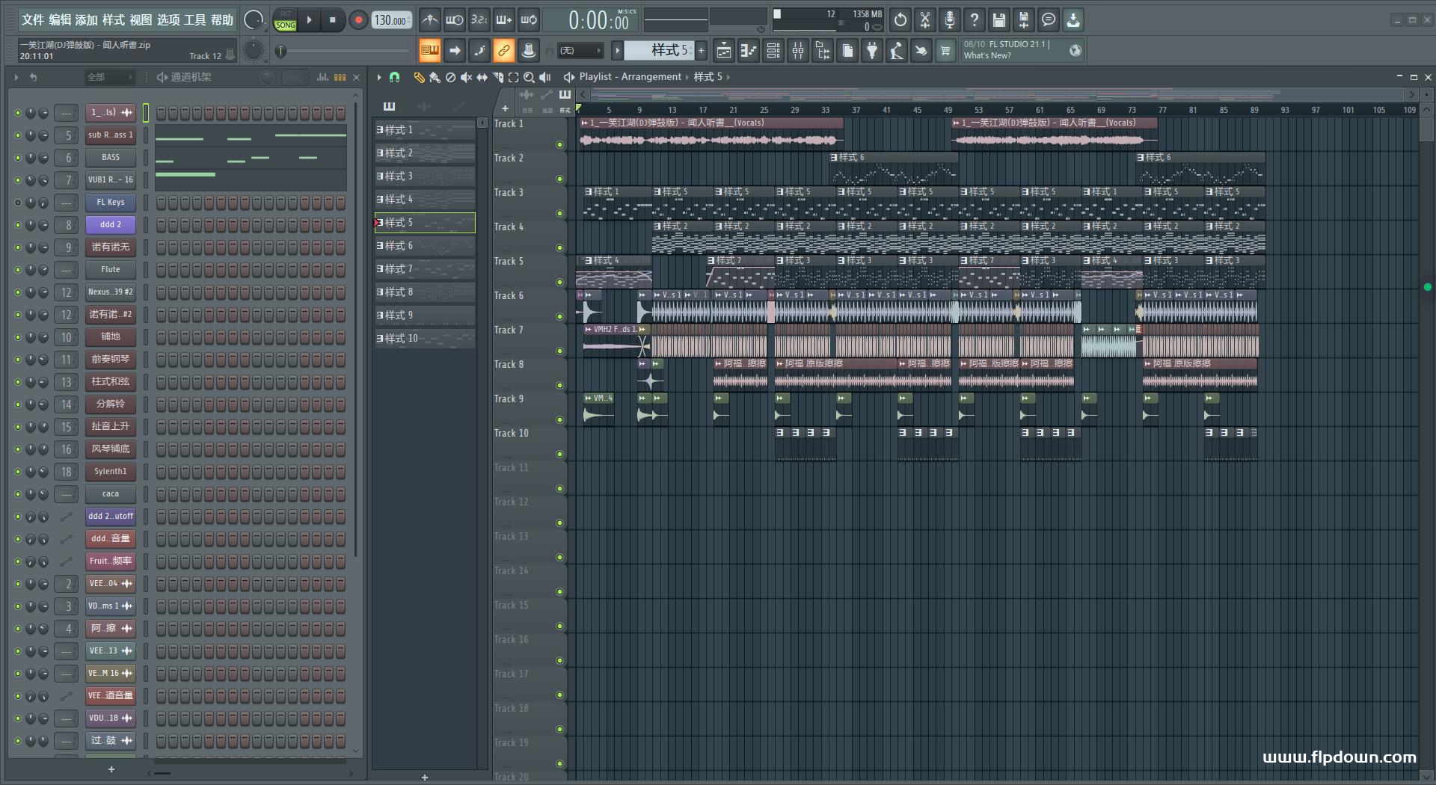Select the Zoom tool in playlist toolbar
The width and height of the screenshot is (1436, 785).
coord(529,77)
